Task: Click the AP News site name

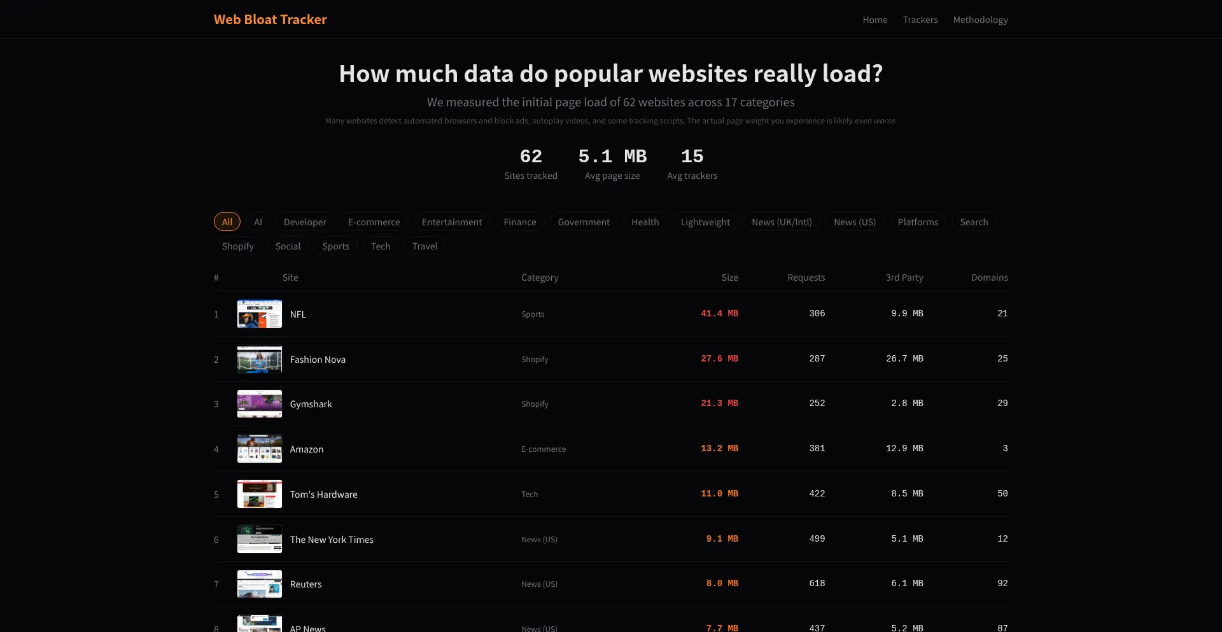Action: pyautogui.click(x=307, y=628)
